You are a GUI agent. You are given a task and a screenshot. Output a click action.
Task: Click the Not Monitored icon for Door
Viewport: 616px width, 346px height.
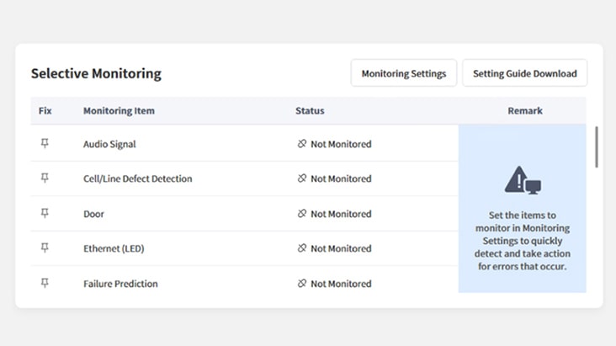click(x=302, y=214)
